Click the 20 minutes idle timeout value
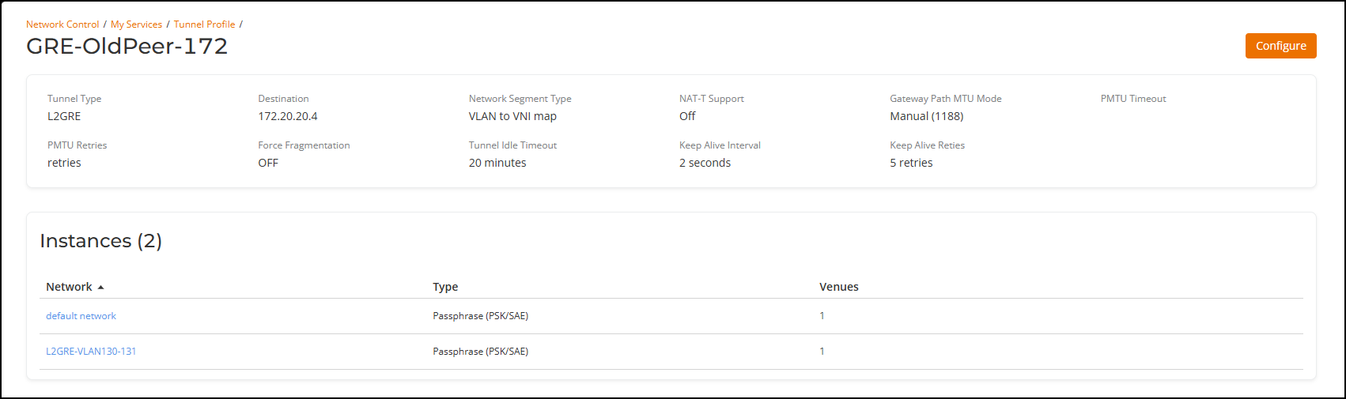1346x399 pixels. [x=497, y=163]
